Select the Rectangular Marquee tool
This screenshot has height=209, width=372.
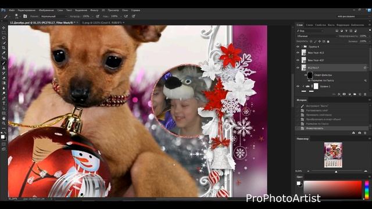3,33
